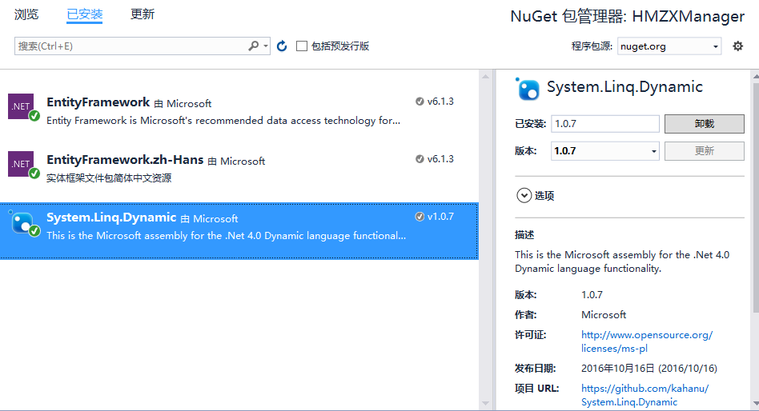Click the refresh icon beside search box
The height and width of the screenshot is (411, 759).
282,46
